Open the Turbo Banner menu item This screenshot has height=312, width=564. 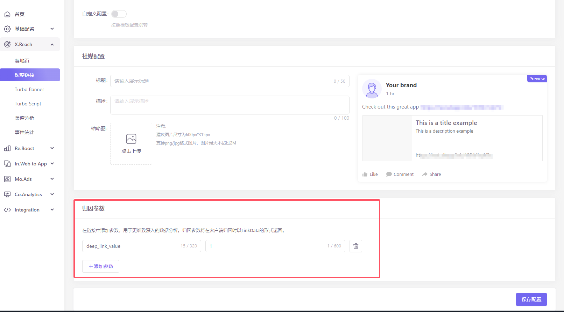[x=29, y=89]
